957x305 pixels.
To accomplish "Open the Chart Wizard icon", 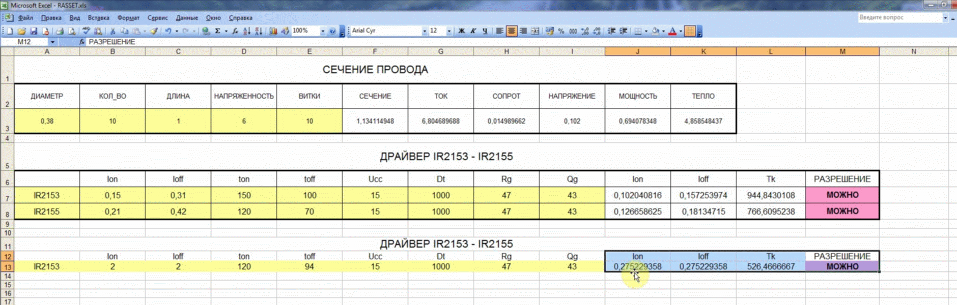I will (x=273, y=31).
